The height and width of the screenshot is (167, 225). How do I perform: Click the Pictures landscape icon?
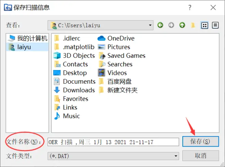[102, 47]
